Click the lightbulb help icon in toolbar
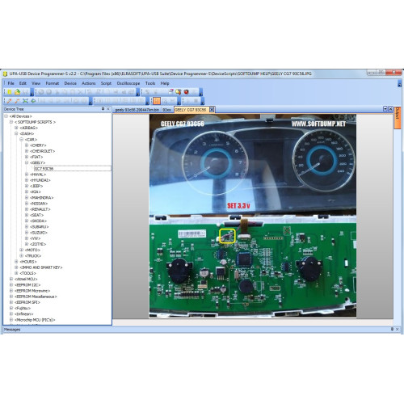Image resolution: width=404 pixels, height=404 pixels. point(178,92)
